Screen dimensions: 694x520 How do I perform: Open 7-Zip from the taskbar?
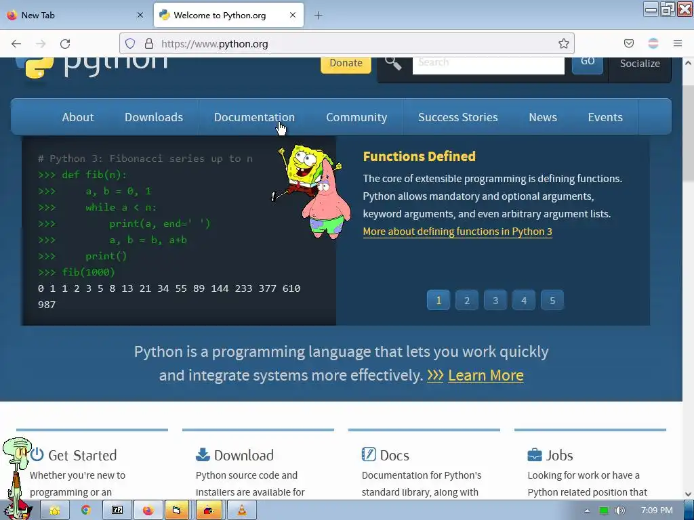[x=117, y=511]
